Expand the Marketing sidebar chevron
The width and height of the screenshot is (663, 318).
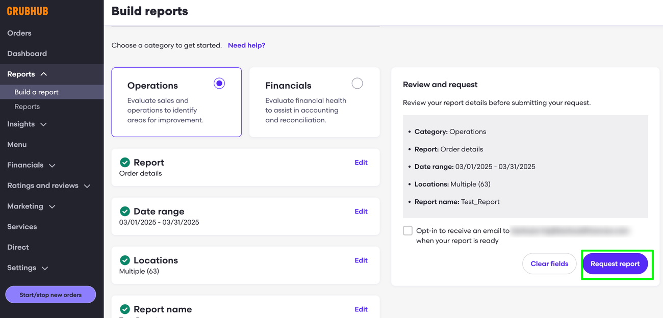coord(52,206)
